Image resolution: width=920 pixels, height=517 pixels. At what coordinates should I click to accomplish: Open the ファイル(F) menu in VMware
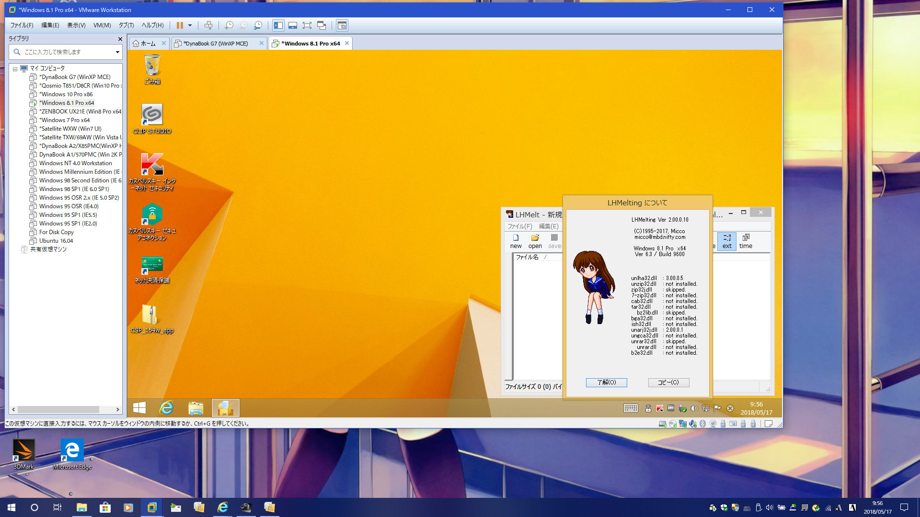coord(22,25)
